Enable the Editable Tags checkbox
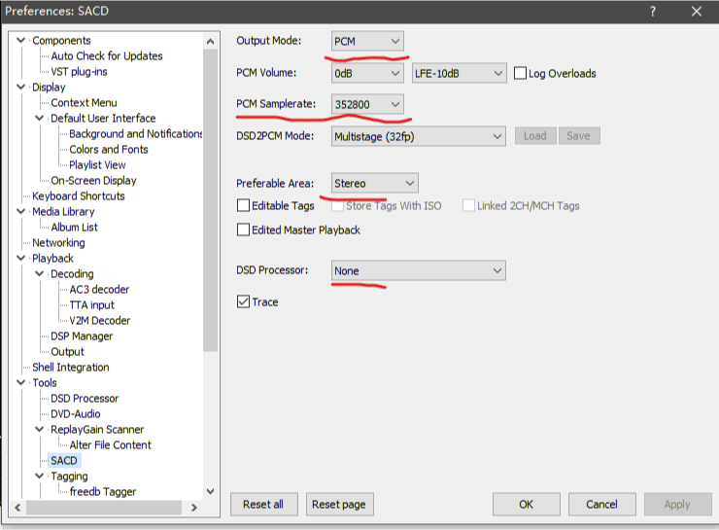Viewport: 719px width, 530px height. (244, 206)
